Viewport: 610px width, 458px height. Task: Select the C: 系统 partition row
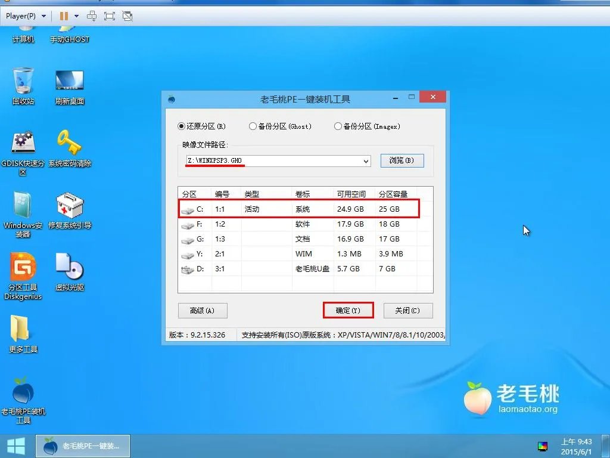click(x=298, y=209)
